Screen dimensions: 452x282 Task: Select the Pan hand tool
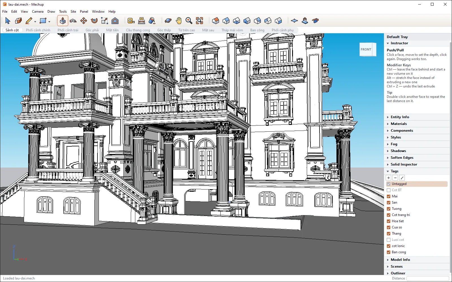click(x=179, y=21)
